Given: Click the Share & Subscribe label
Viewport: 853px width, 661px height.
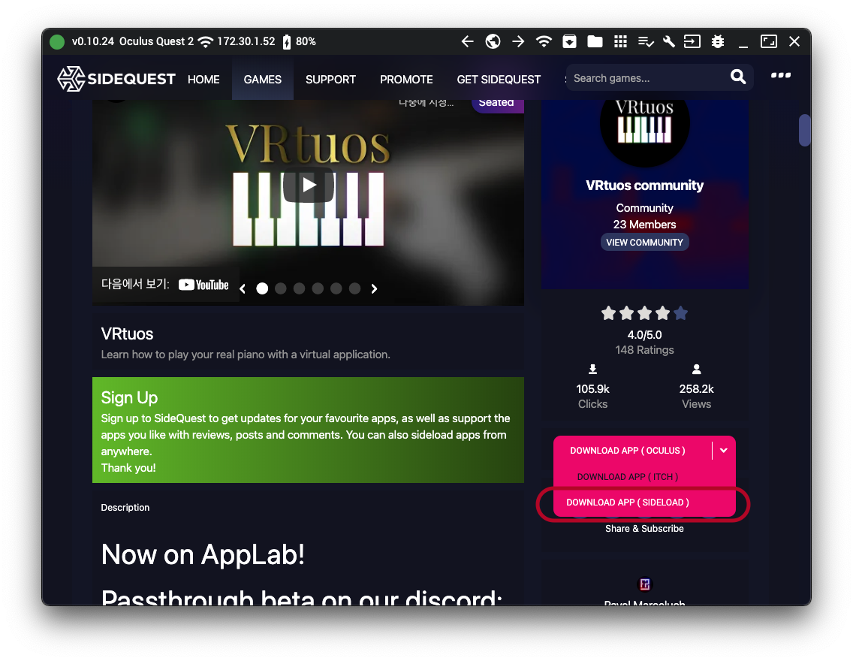Looking at the screenshot, I should (x=645, y=529).
